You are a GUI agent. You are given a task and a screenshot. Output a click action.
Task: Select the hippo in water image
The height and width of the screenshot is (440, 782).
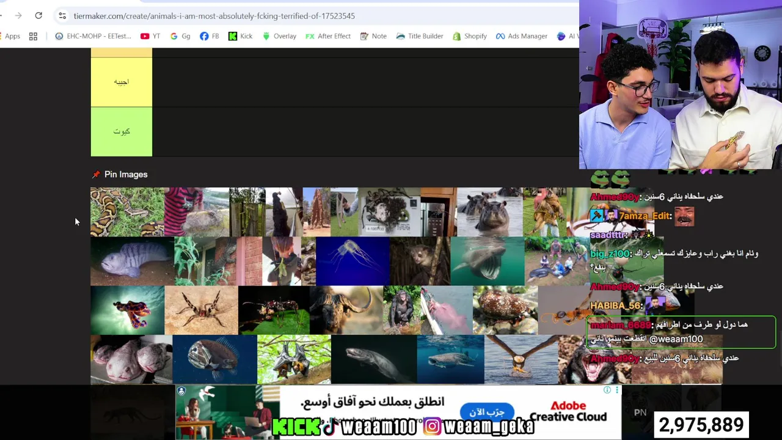click(x=489, y=211)
